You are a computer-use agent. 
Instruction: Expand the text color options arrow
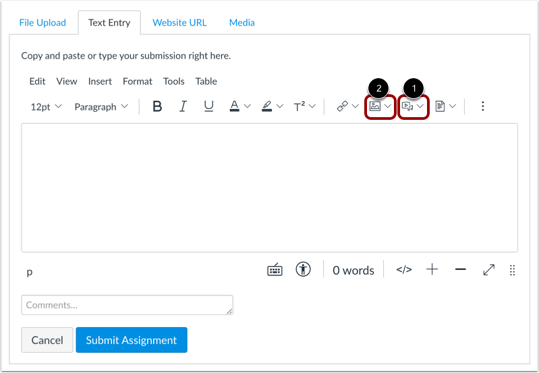click(247, 106)
